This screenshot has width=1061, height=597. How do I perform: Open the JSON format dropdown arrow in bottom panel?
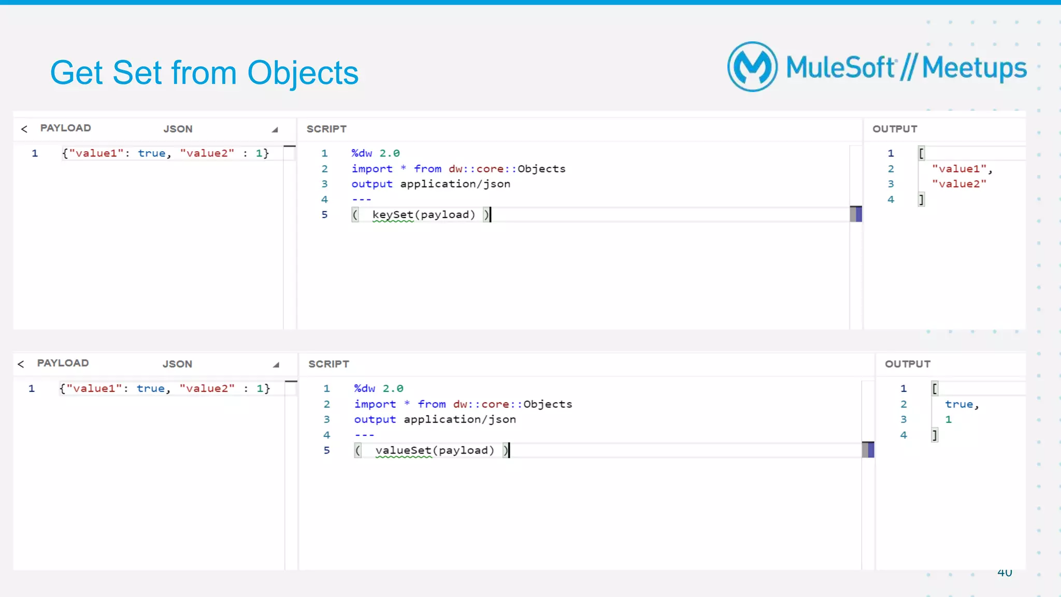(x=276, y=365)
